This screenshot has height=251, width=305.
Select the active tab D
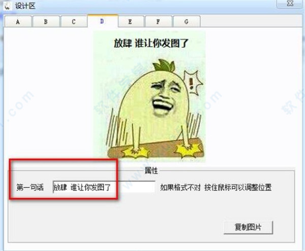[102, 21]
